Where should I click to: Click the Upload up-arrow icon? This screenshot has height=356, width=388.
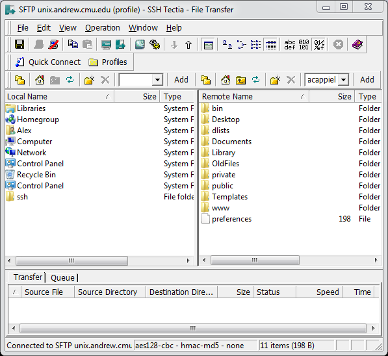[188, 45]
